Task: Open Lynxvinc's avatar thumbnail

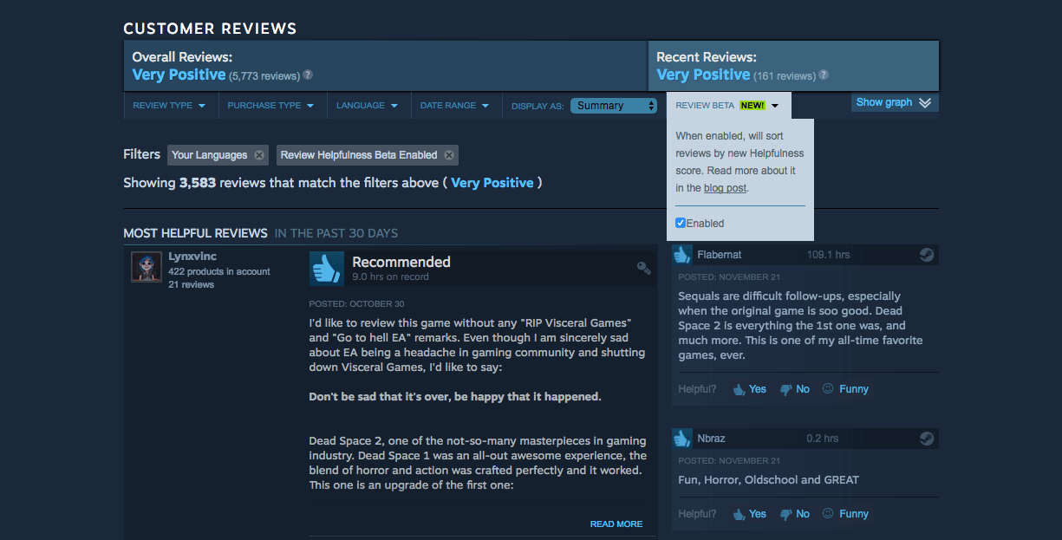Action: (x=147, y=267)
